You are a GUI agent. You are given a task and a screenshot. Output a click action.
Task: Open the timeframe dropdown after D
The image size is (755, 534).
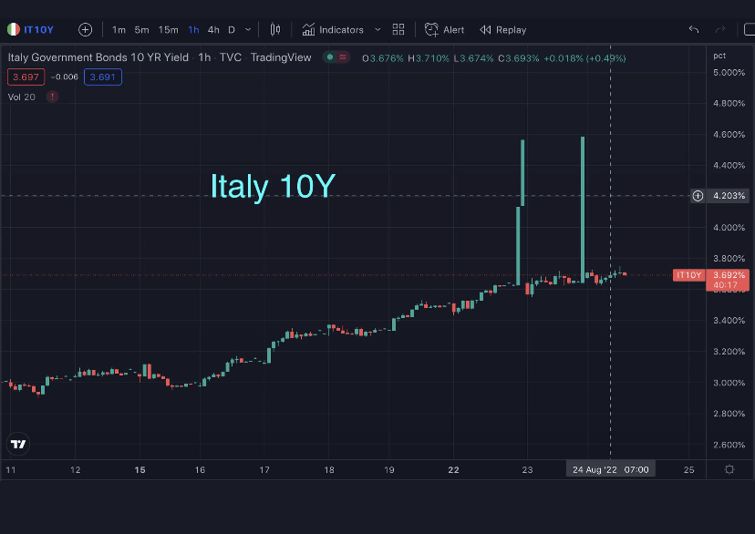[x=247, y=29]
